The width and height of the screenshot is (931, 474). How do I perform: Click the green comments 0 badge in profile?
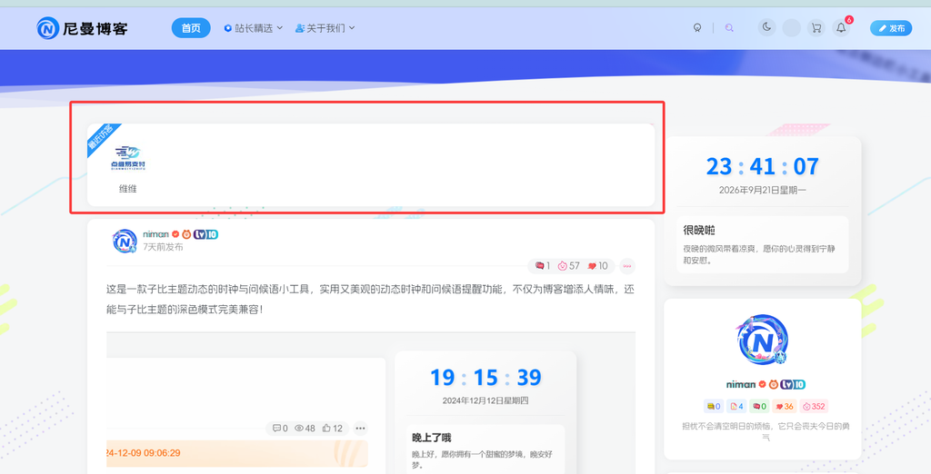tap(759, 407)
